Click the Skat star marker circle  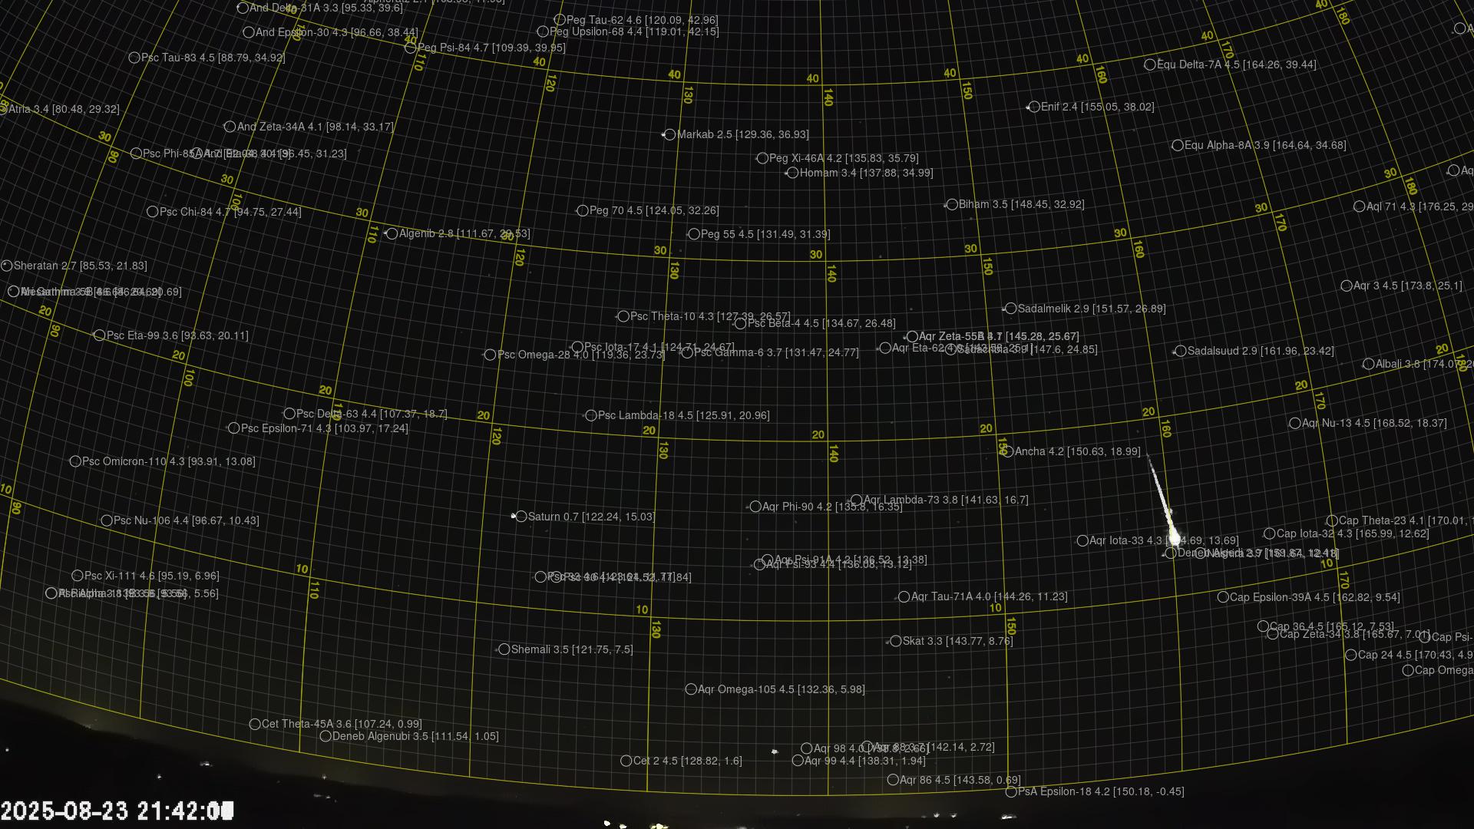[x=895, y=641]
